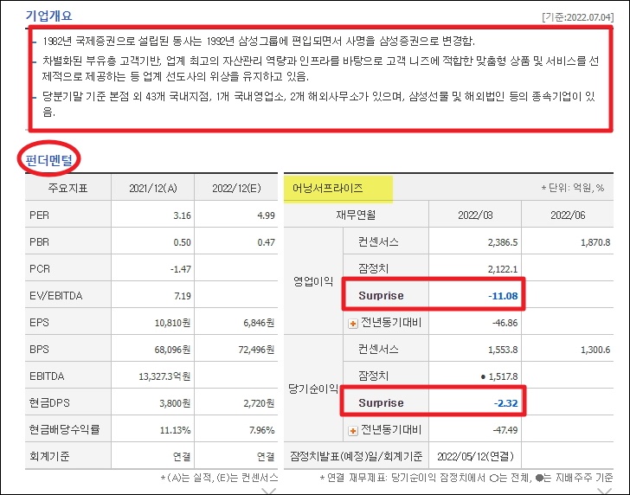The image size is (630, 495).
Task: Click the PCR row label
Action: click(x=40, y=269)
